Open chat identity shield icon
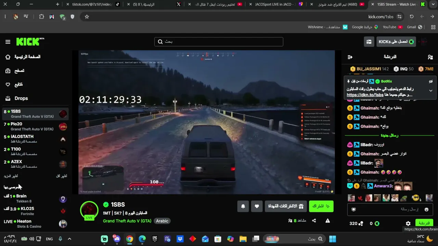This screenshot has height=246, width=438. pos(354,209)
